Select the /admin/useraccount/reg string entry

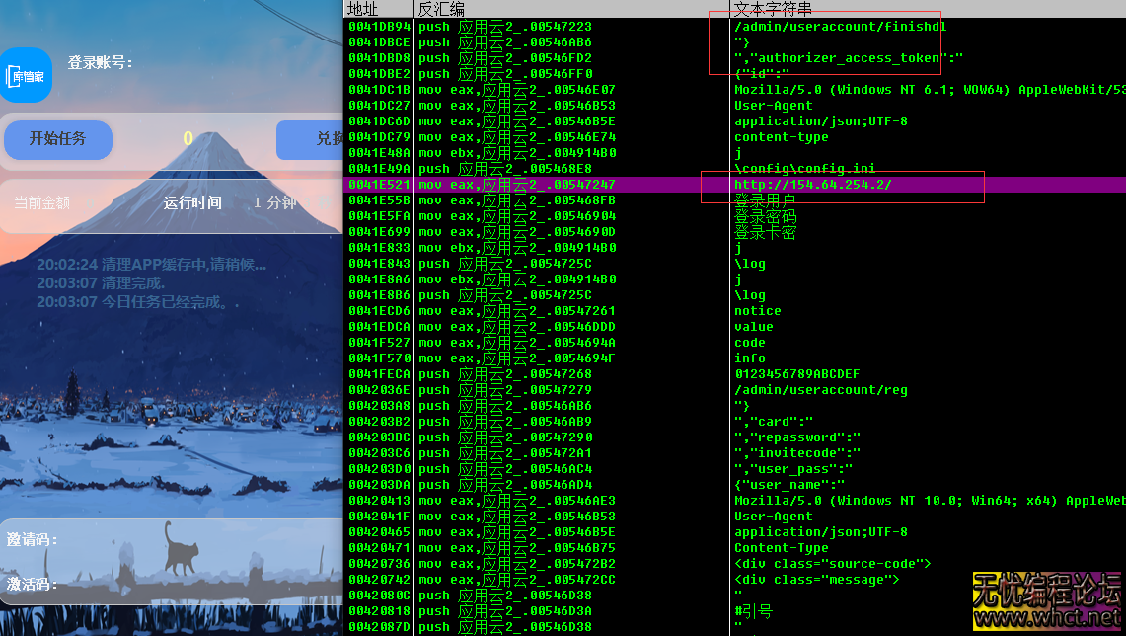[x=820, y=390]
